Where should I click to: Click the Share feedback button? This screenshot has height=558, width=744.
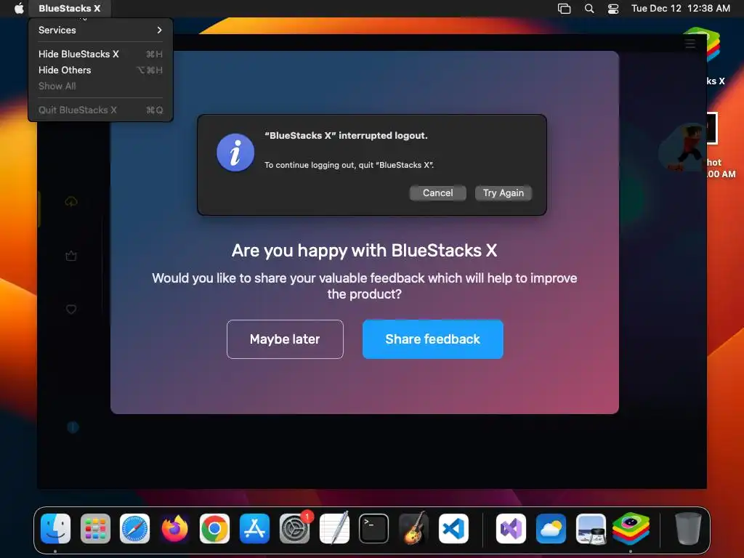click(433, 339)
